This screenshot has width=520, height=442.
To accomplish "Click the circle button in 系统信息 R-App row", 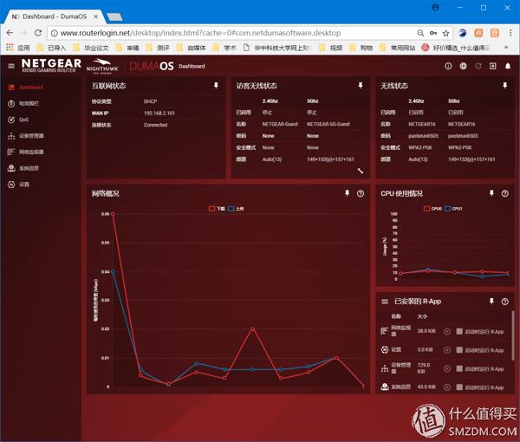I will click(446, 387).
